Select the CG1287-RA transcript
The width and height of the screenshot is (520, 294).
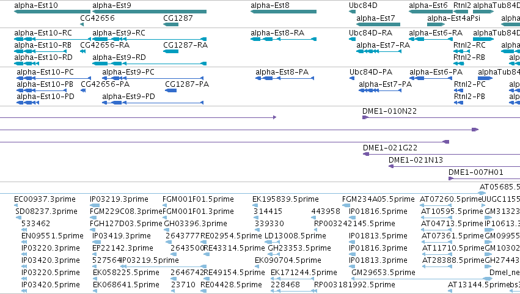pos(171,51)
